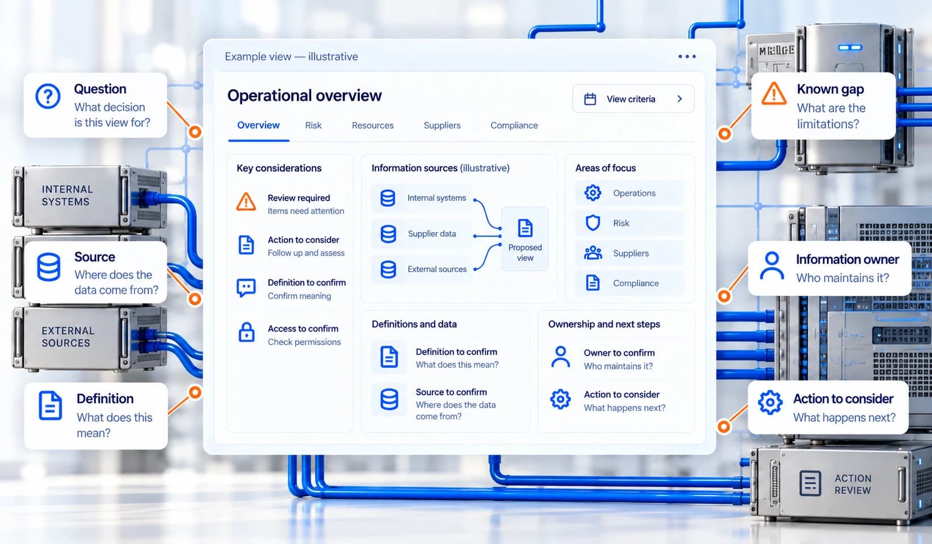
Task: Click the Compliance document icon in Areas of focus
Action: pos(593,283)
